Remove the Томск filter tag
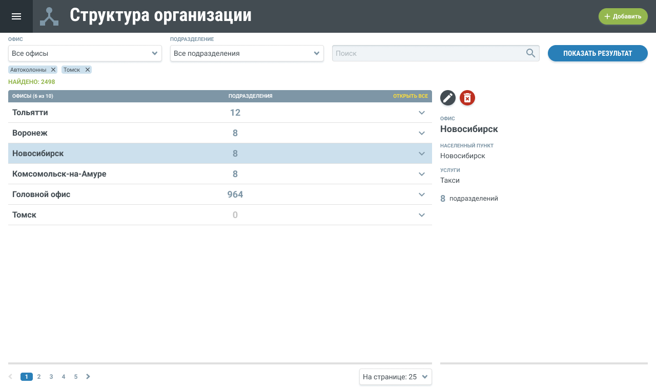This screenshot has height=389, width=656. tap(88, 70)
